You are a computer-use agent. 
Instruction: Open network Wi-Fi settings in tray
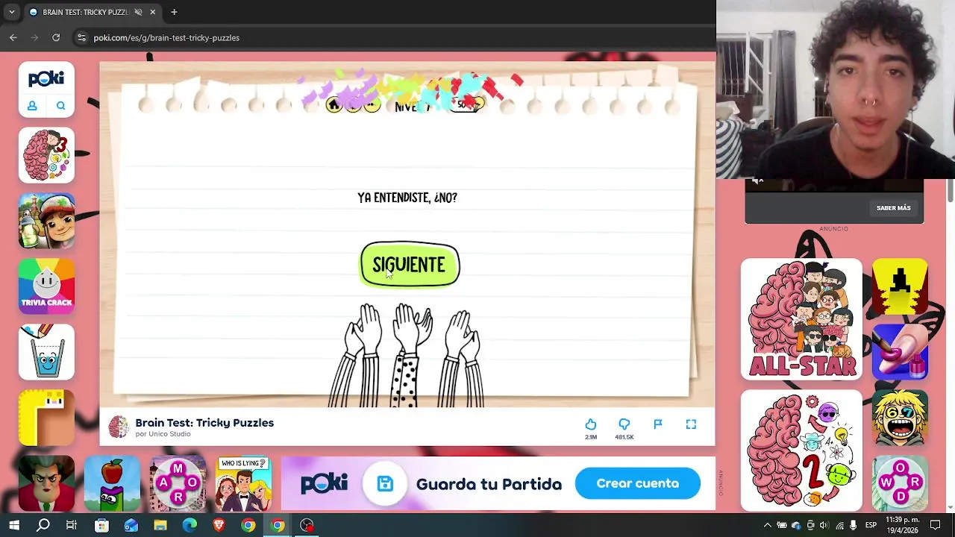coord(839,525)
